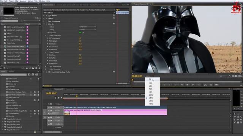Expand Time Remapping properties
Image resolution: width=243 pixels, height=136 pixels.
(x=44, y=21)
